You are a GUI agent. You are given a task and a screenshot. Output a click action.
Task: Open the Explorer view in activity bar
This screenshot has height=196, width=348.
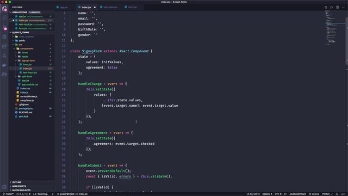[x=4, y=9]
